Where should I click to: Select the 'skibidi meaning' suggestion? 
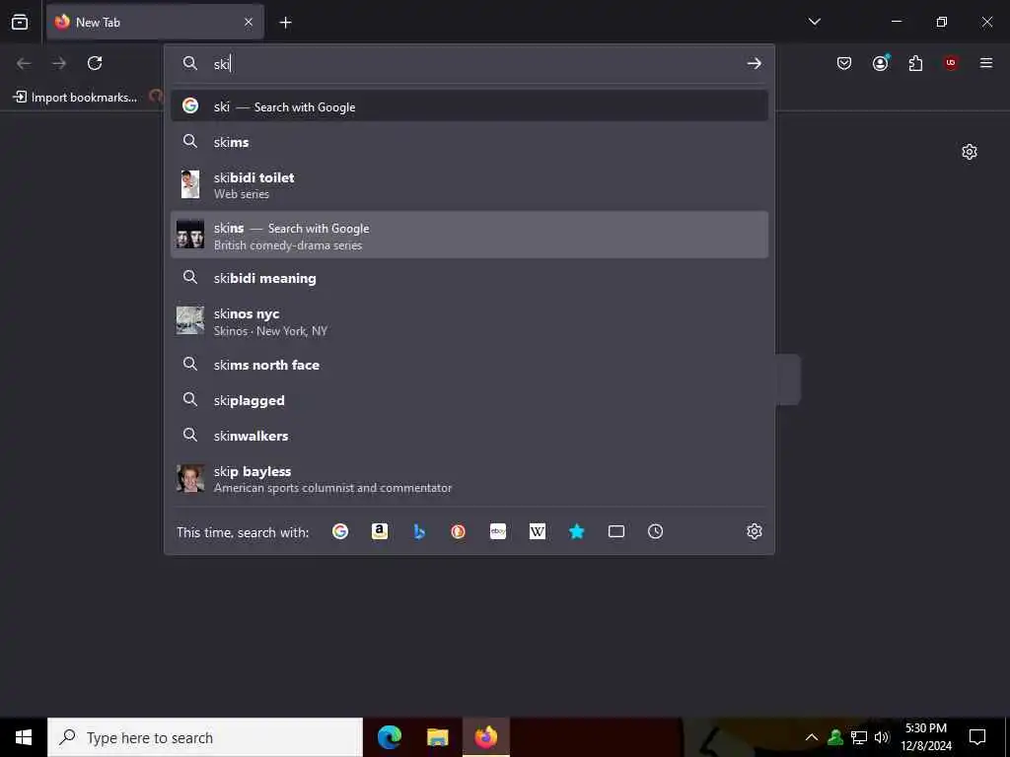point(469,278)
